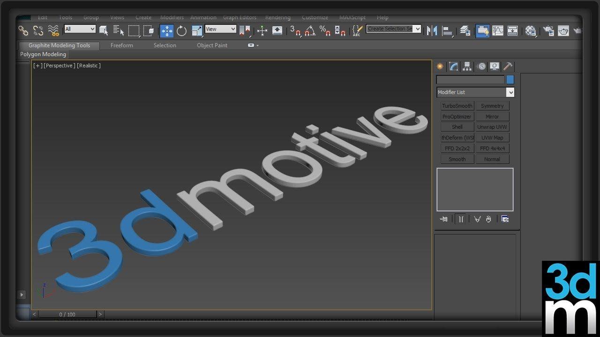Open the Modify command panel tab
Viewport: 600px width, 337px height.
click(453, 66)
